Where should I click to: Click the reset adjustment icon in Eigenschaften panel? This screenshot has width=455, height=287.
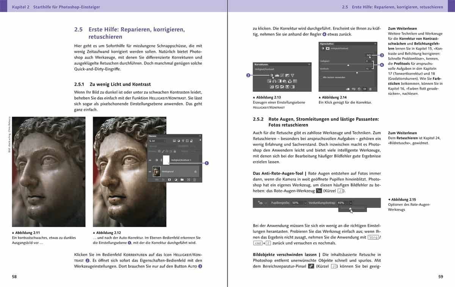tap(359, 89)
